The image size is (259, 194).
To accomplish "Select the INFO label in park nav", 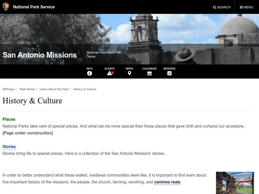I will [x=90, y=69].
